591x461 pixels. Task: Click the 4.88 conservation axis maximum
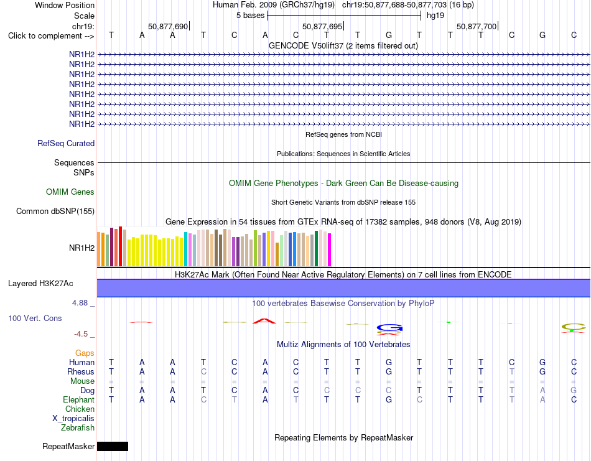(x=80, y=303)
